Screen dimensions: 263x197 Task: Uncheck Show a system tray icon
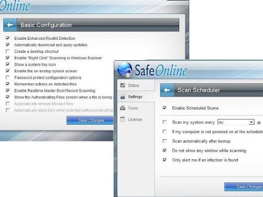[8, 64]
